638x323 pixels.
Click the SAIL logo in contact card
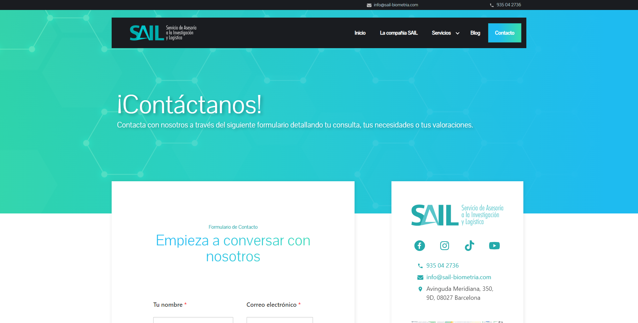[x=457, y=215]
